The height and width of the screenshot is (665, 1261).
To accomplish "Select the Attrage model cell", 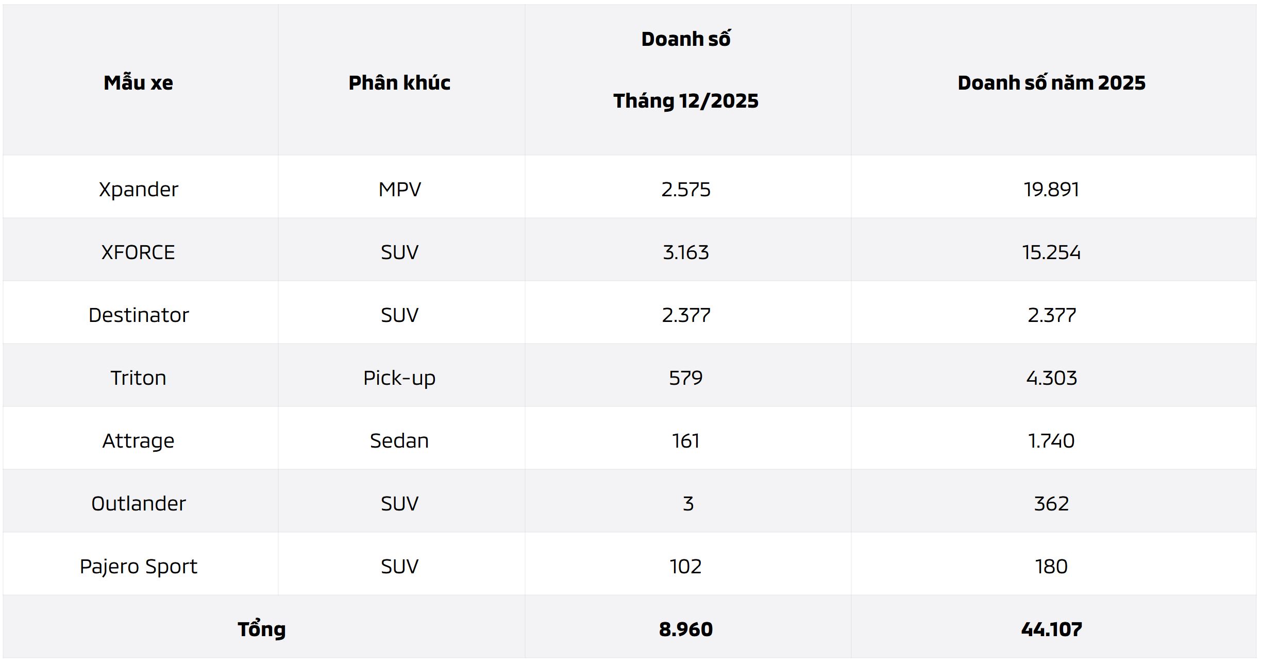I will tap(138, 440).
